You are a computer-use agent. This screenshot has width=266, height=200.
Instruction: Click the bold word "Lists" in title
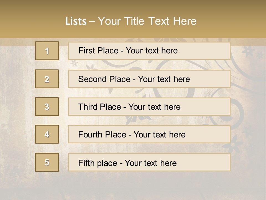click(x=76, y=21)
